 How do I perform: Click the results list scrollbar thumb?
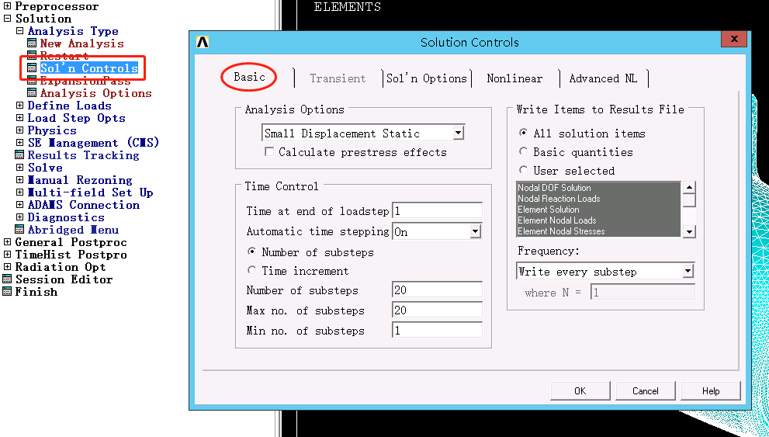click(689, 200)
